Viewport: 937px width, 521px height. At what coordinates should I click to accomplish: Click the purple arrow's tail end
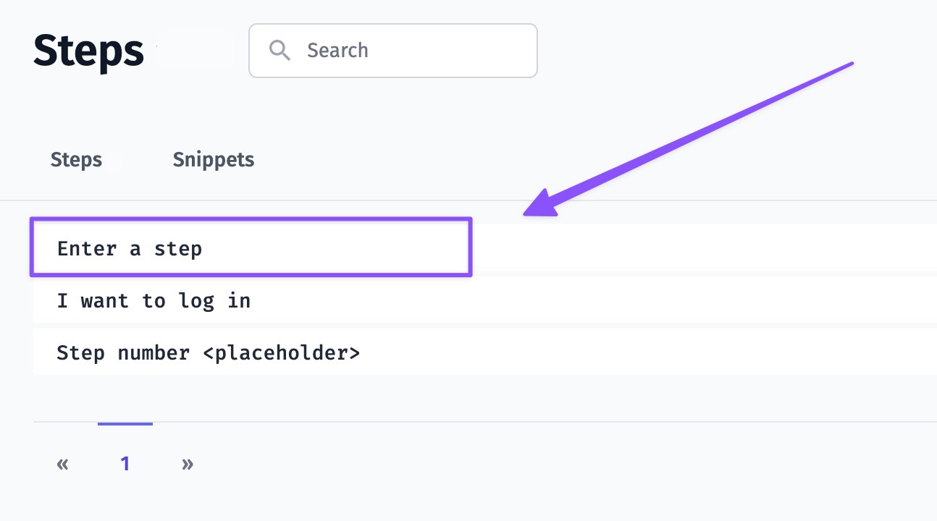pyautogui.click(x=850, y=64)
